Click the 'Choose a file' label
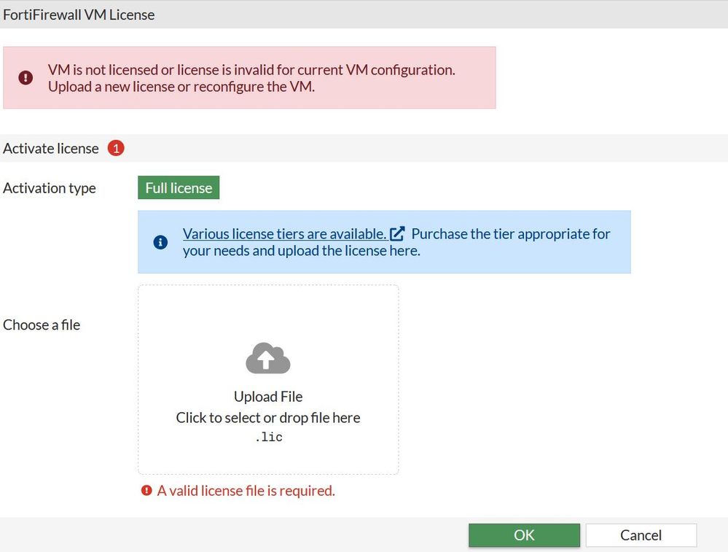Viewport: 728px width, 552px height. coord(42,324)
